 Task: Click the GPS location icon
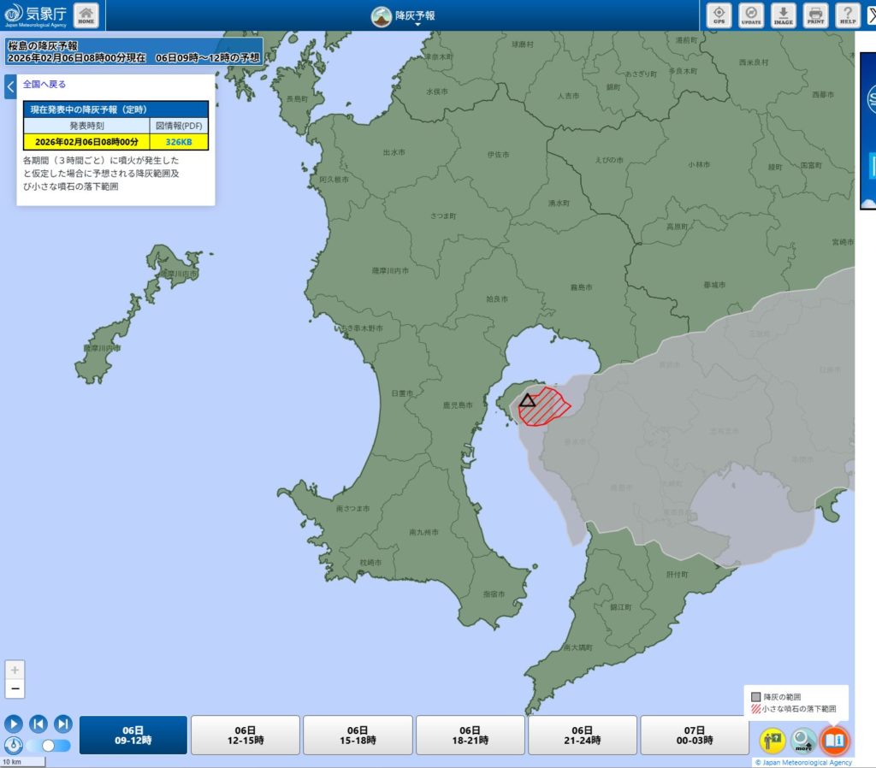click(719, 15)
